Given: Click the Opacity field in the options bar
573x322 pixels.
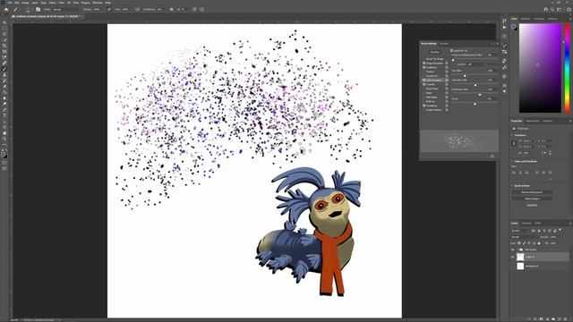Looking at the screenshot, I should tap(98, 10).
